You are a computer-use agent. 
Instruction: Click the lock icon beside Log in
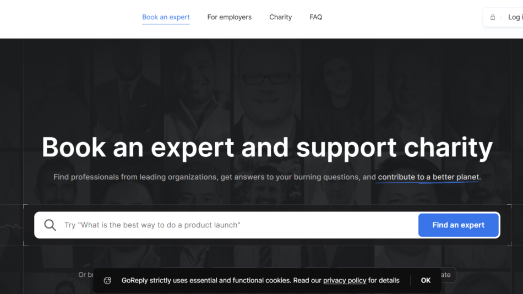tap(493, 17)
